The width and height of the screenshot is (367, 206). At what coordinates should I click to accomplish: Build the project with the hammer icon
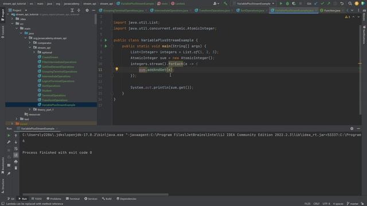225,3
